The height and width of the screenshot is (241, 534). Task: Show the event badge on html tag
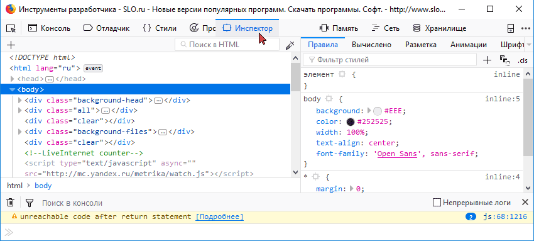(x=93, y=68)
